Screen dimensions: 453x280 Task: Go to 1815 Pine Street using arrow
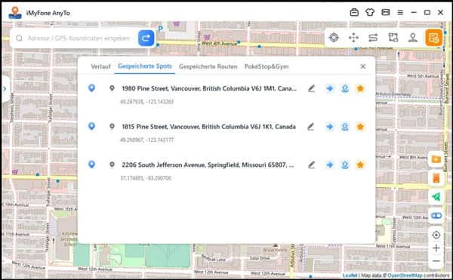tap(329, 127)
